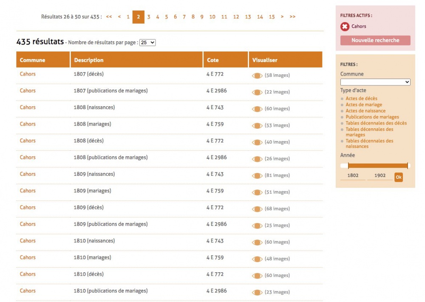Click eye icon for 1810 (publications de mariages)
The image size is (425, 302).
point(257,292)
